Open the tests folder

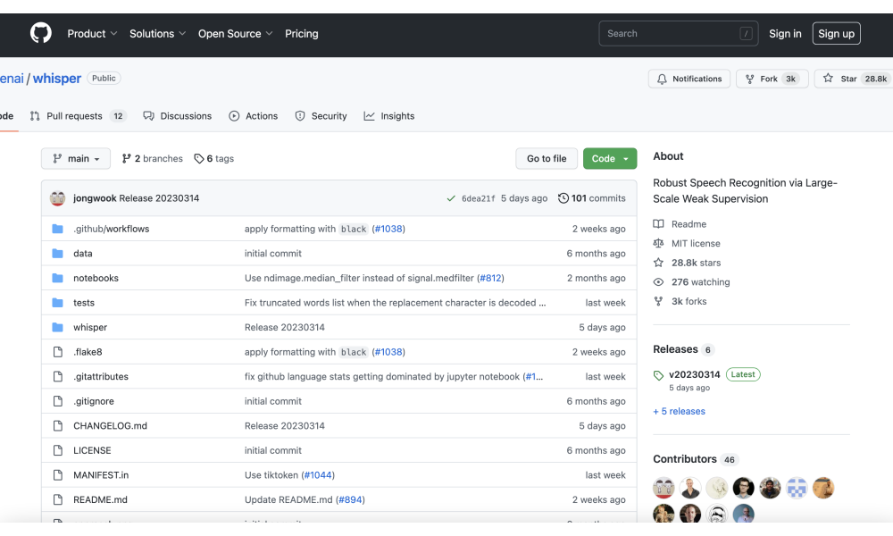pyautogui.click(x=84, y=303)
